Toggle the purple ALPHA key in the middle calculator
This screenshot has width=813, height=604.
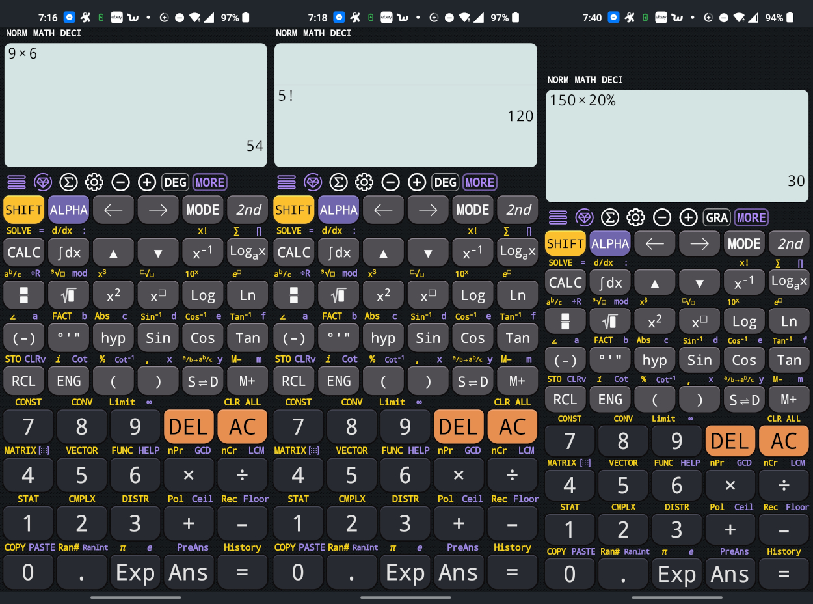tap(338, 210)
